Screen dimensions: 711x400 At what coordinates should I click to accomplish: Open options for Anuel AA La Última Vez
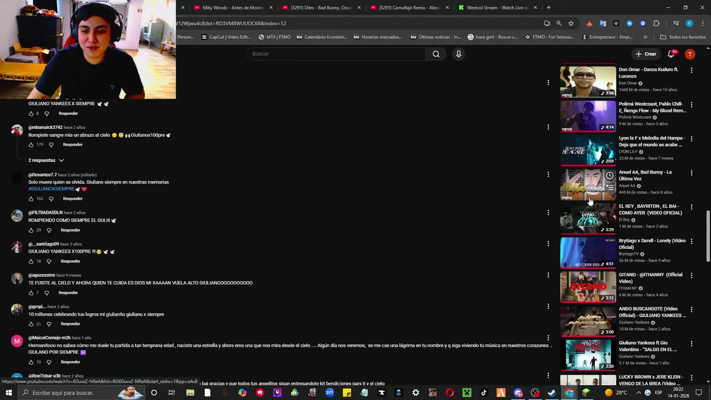[x=692, y=173]
